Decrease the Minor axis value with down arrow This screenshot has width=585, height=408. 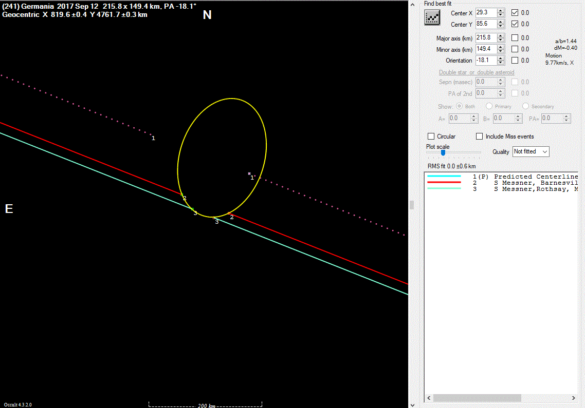click(501, 51)
